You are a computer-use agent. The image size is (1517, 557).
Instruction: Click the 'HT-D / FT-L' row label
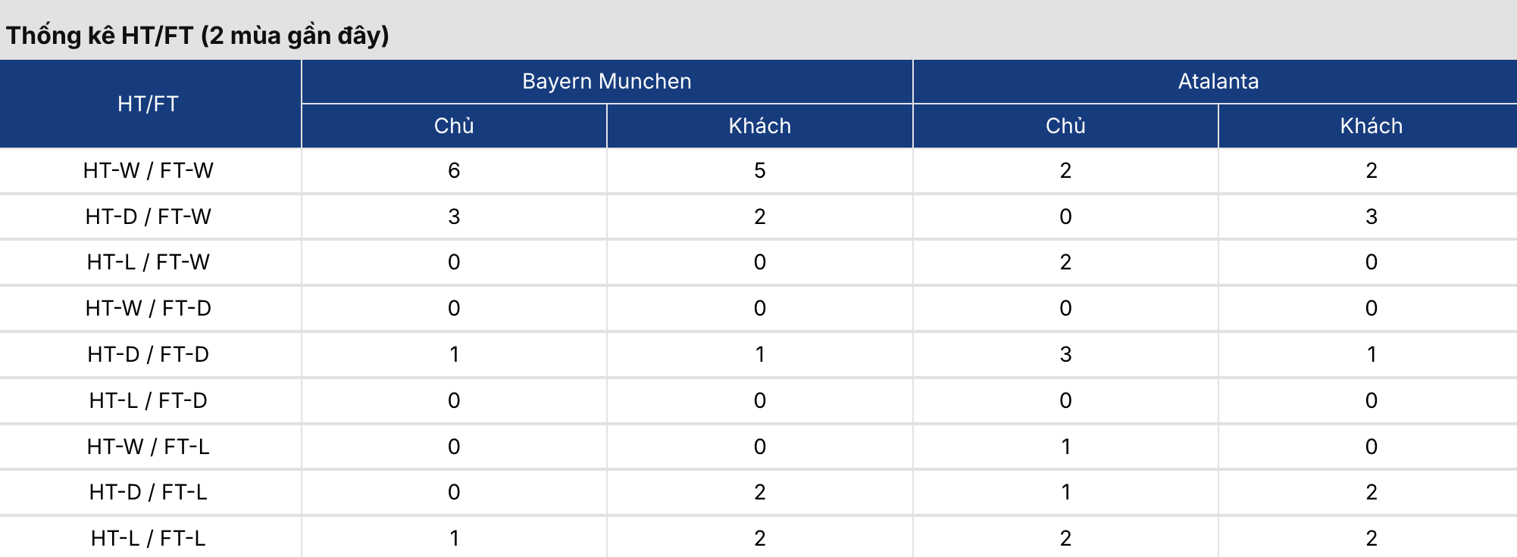[x=149, y=492]
